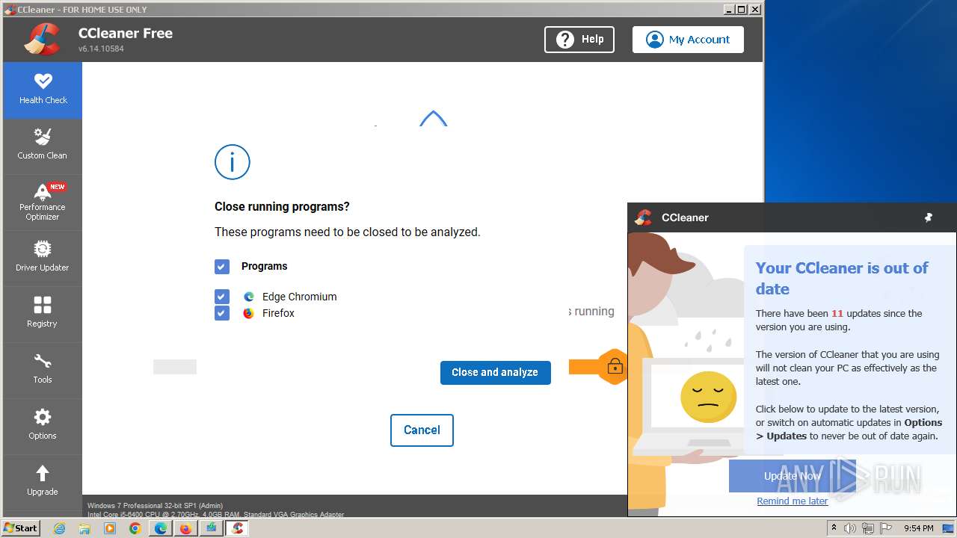
Task: Click Update Now in the popup
Action: [793, 476]
